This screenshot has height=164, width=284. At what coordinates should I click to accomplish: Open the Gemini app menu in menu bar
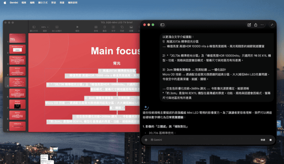[14, 2]
